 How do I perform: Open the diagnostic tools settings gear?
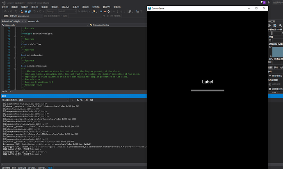(269, 26)
